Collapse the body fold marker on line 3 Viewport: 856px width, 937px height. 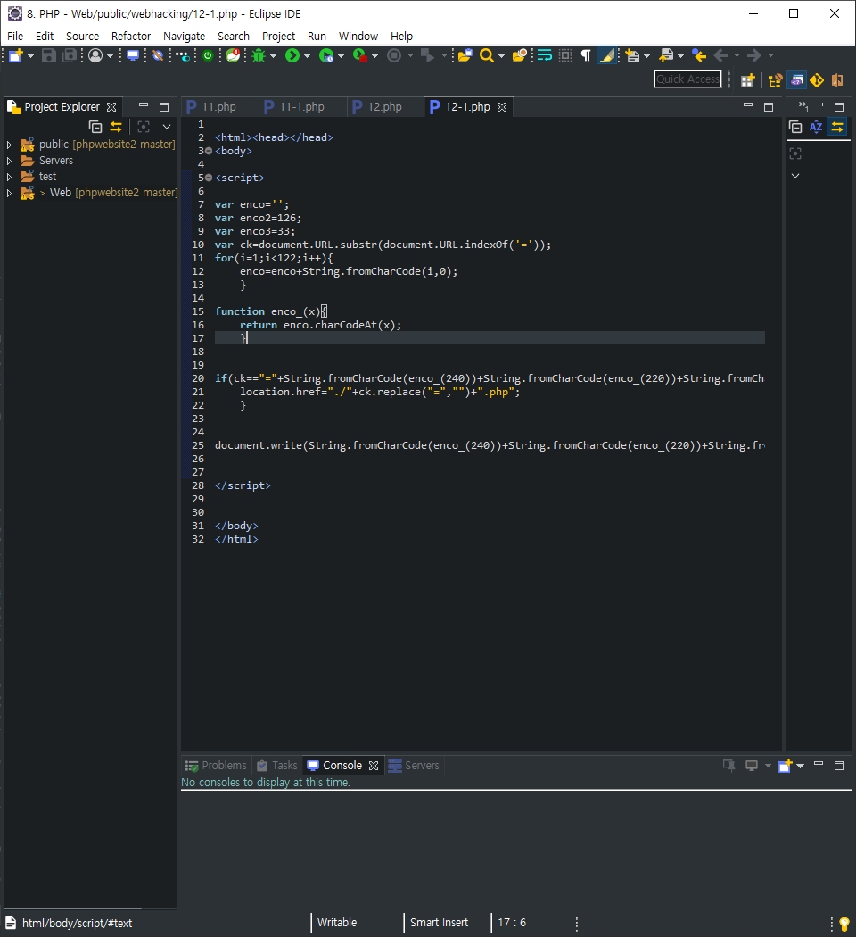click(209, 151)
